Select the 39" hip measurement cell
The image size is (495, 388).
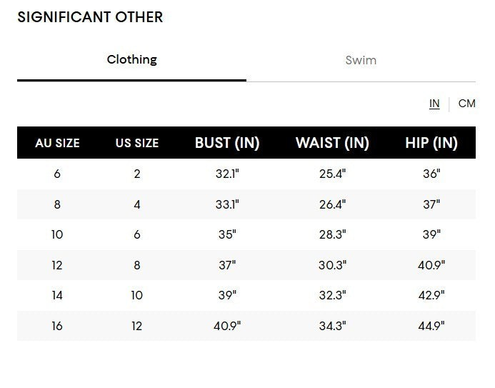click(431, 234)
